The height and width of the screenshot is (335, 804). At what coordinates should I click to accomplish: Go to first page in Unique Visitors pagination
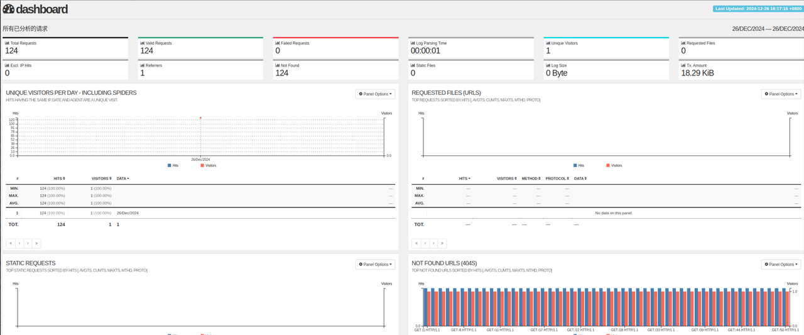(x=11, y=243)
